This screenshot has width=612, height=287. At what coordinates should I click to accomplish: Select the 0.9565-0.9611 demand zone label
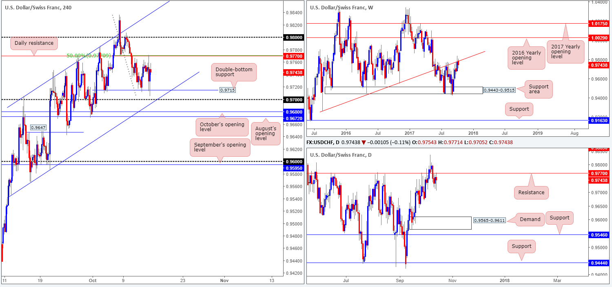pyautogui.click(x=490, y=220)
